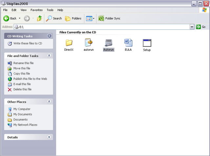
Task: Click the green Back arrow icon
Action: pos(6,18)
